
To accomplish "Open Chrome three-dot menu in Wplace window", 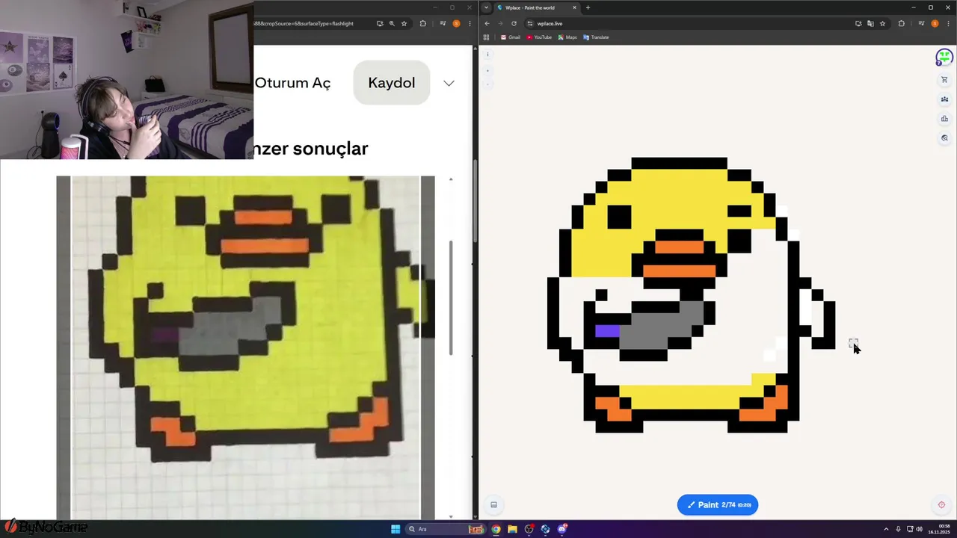I will pos(949,23).
